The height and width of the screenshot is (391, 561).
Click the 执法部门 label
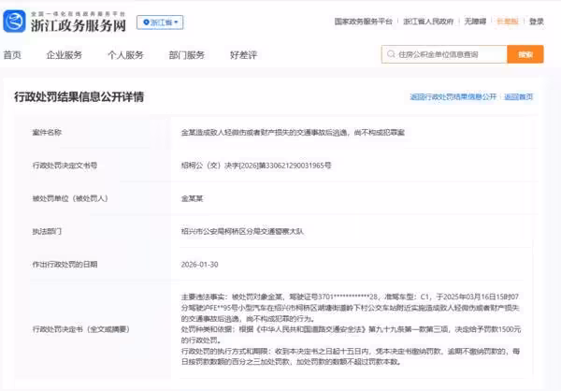(47, 231)
